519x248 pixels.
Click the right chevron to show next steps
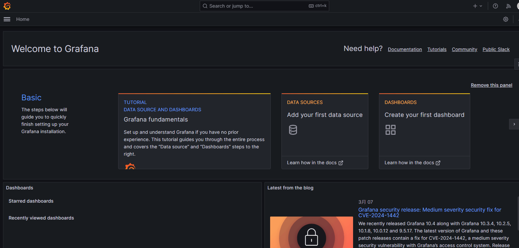(x=514, y=124)
